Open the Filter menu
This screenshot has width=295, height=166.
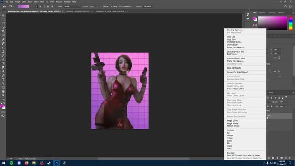coord(42,2)
